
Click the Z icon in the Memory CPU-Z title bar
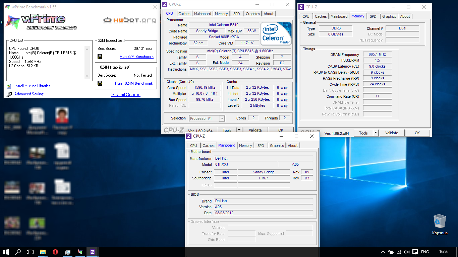(x=301, y=7)
